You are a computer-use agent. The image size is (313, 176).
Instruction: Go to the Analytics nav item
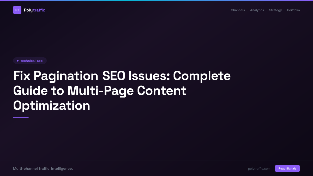tap(257, 10)
